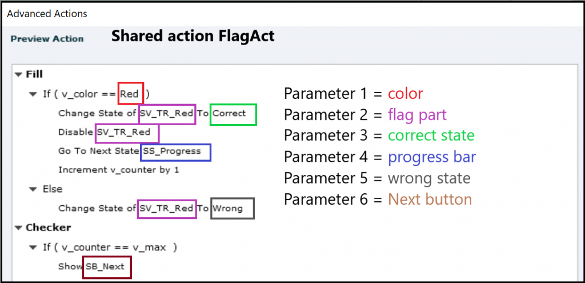Click the Go To Next State action line
This screenshot has height=283, width=585.
(98, 152)
